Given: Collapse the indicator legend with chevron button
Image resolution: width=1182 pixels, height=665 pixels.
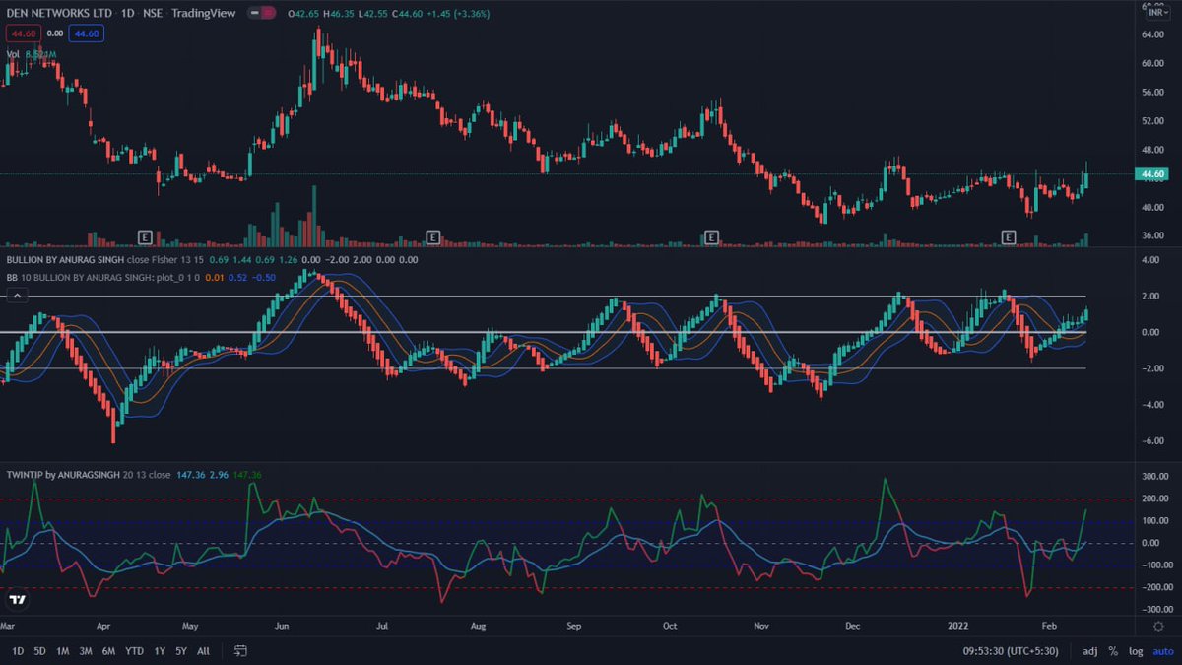Looking at the screenshot, I should (x=15, y=298).
